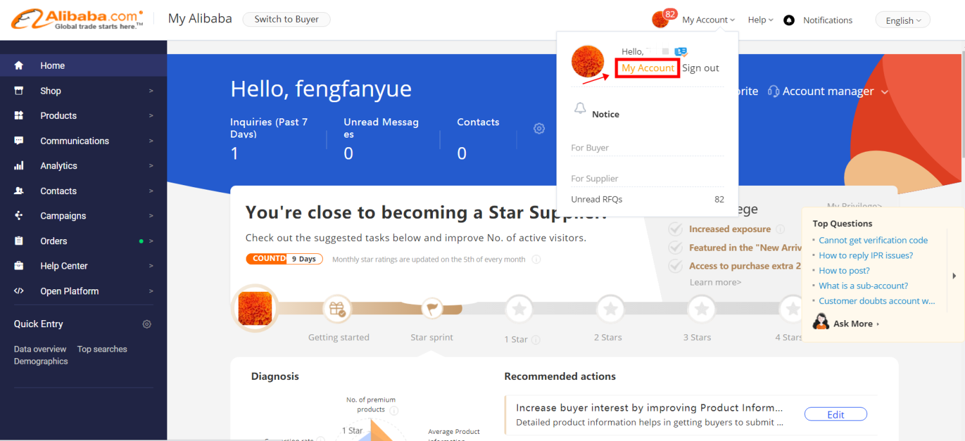Click the 1 Star milestone icon
Image resolution: width=965 pixels, height=441 pixels.
click(520, 310)
